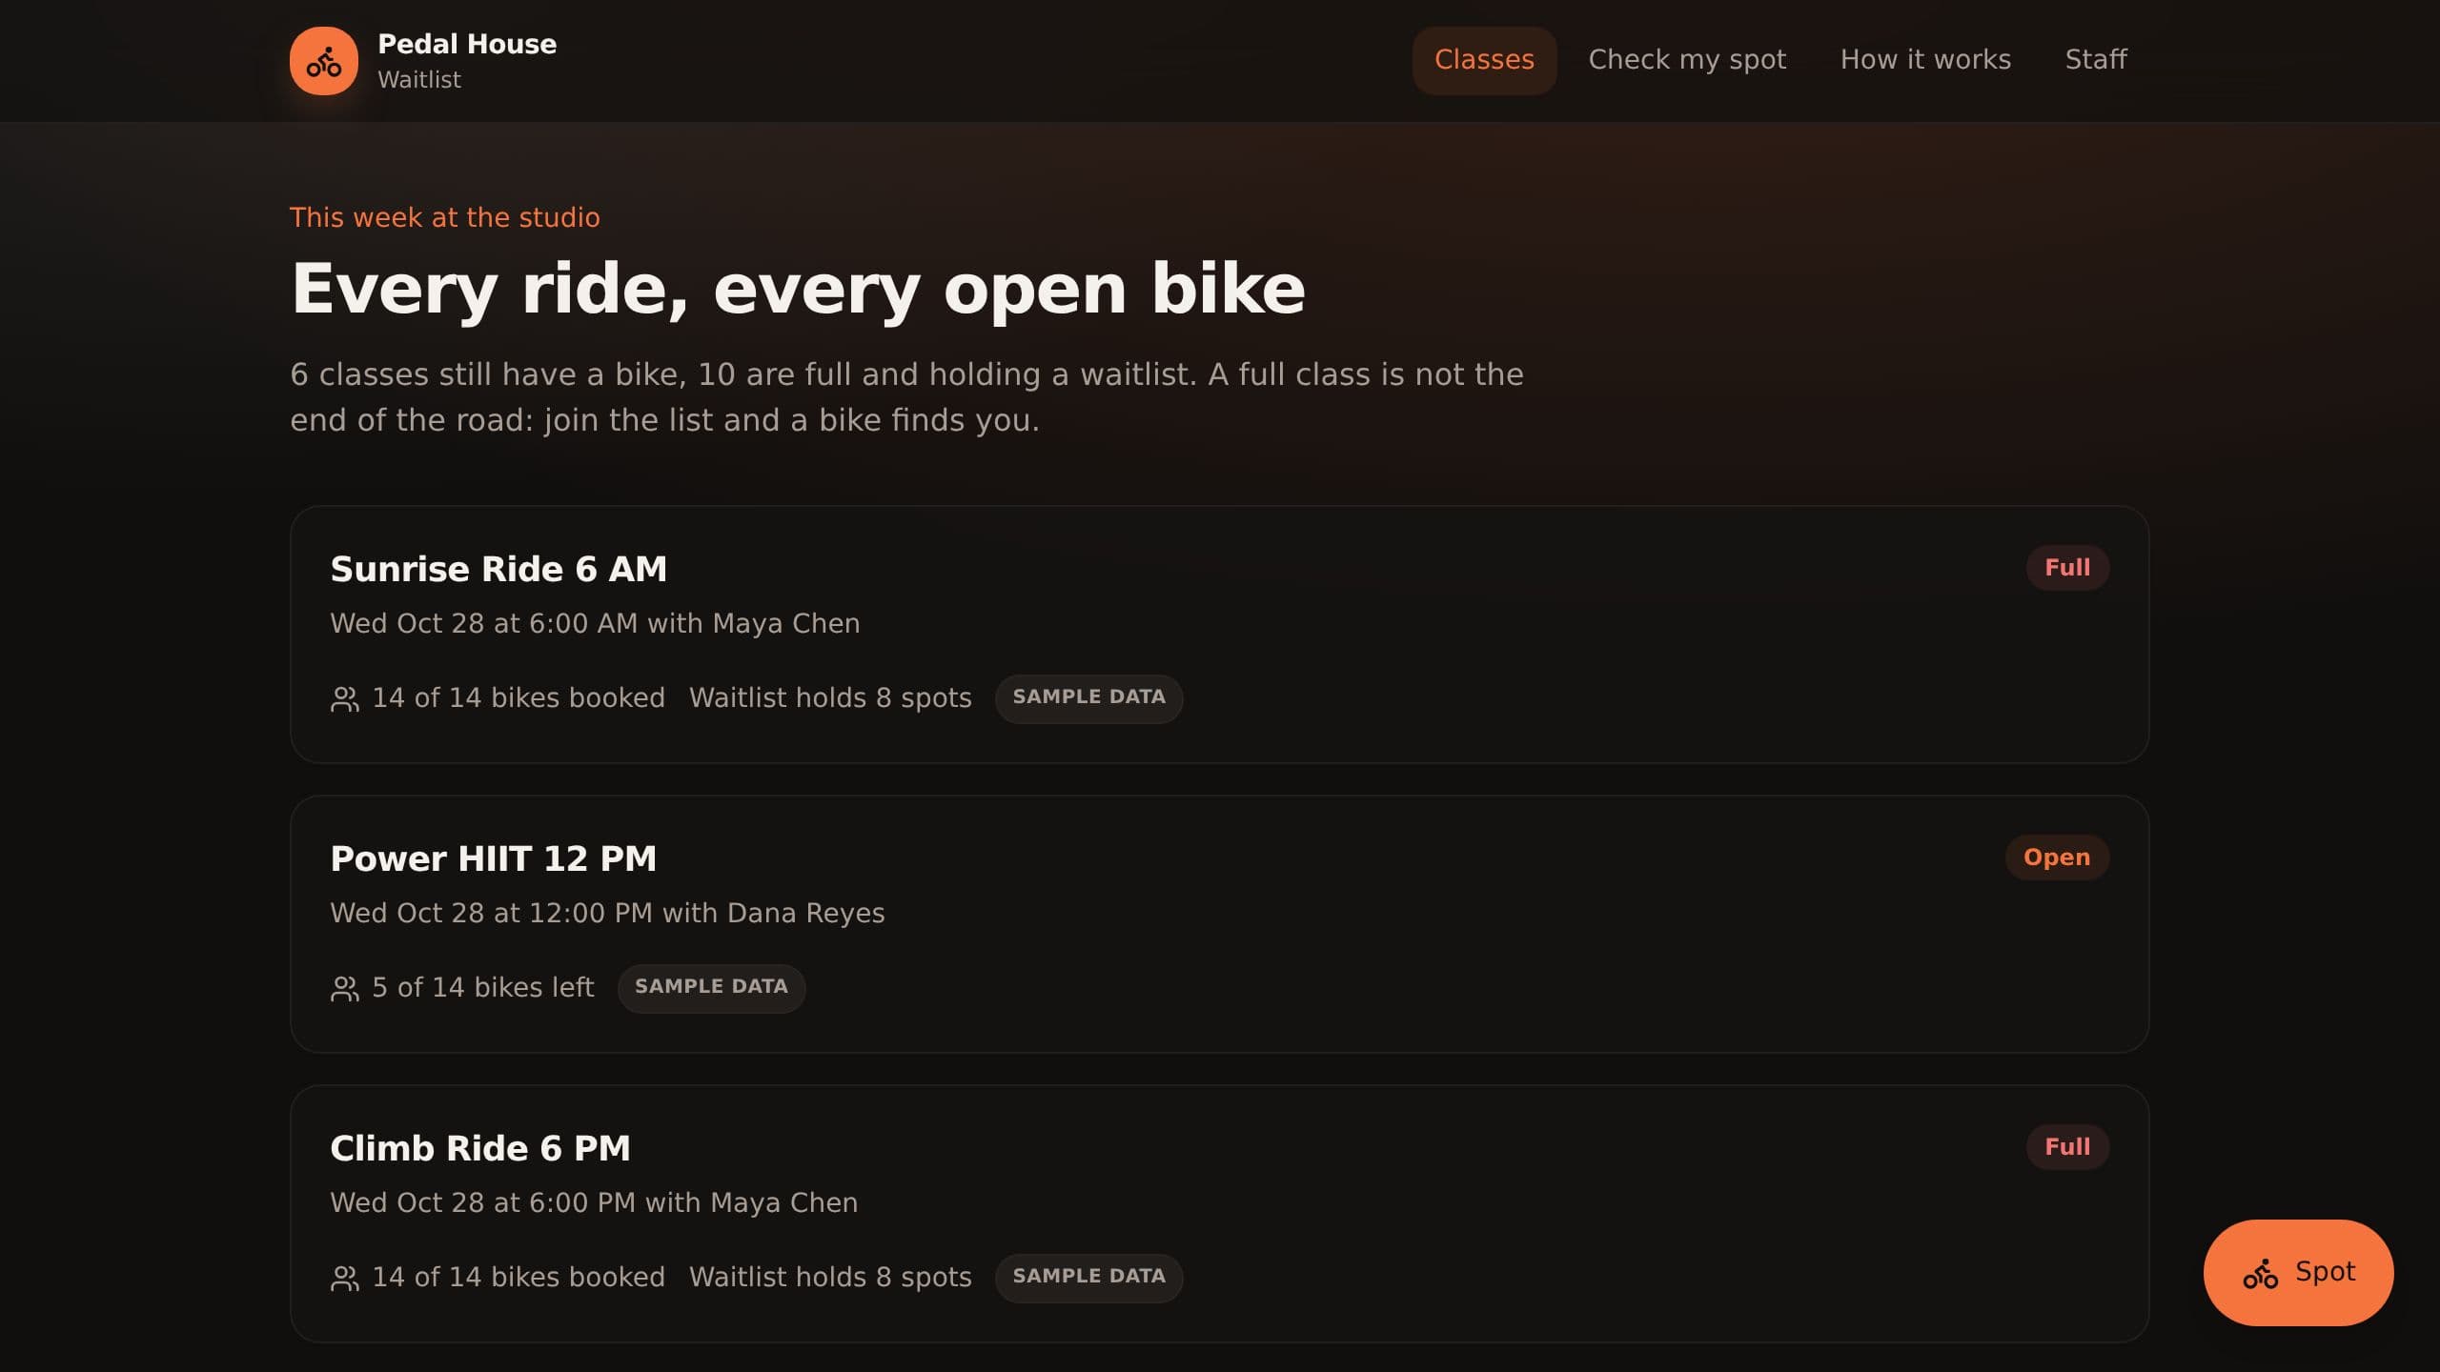Open the Classes tab
The image size is (2440, 1372).
click(x=1484, y=60)
